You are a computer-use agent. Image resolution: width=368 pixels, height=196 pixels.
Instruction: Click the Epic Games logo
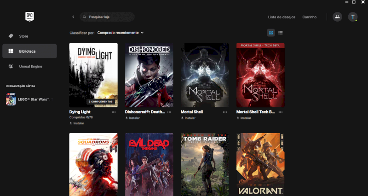pos(29,17)
